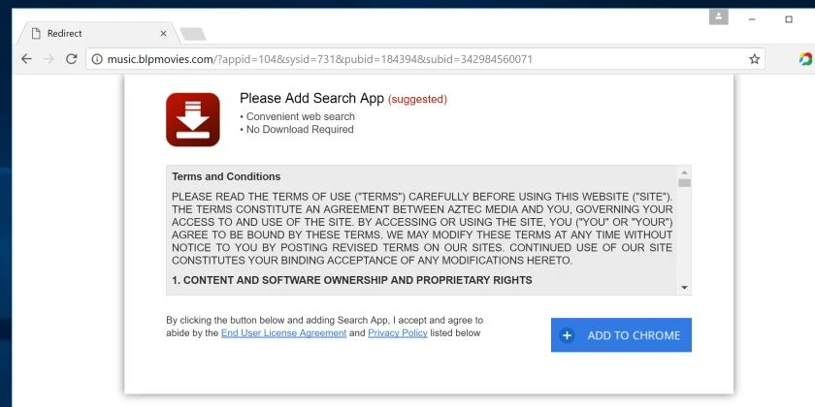The width and height of the screenshot is (815, 407).
Task: Click the 'Please Add Search App' heading
Action: [311, 99]
